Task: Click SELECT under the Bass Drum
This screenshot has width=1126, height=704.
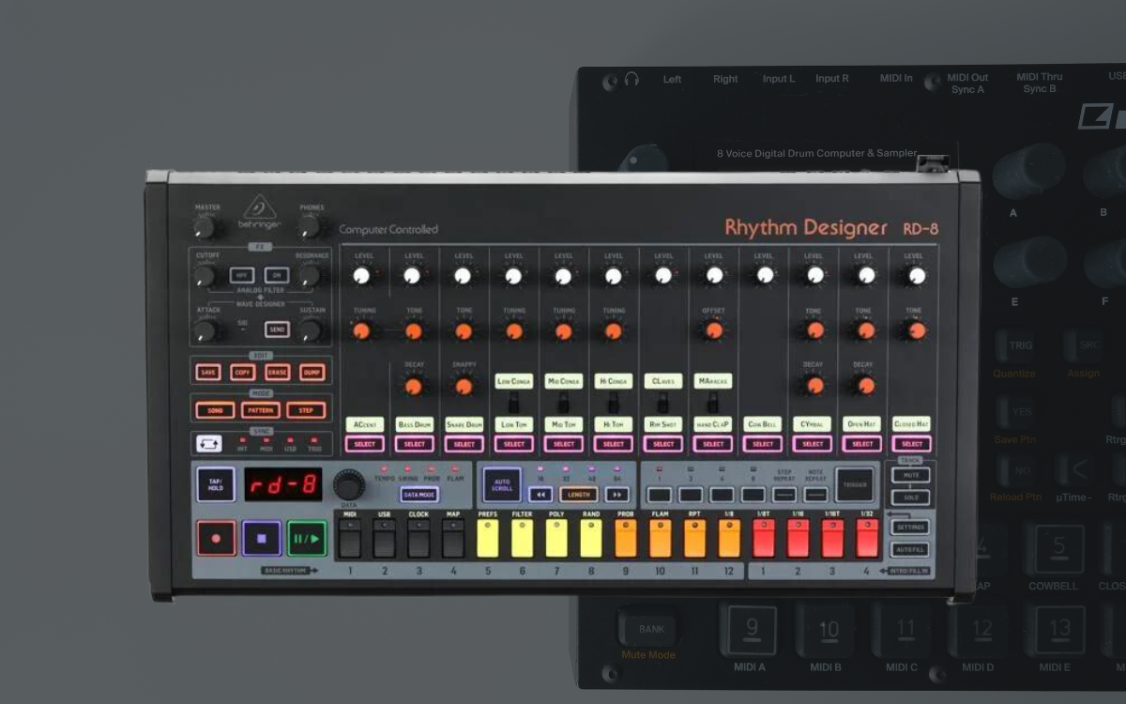Action: pos(415,443)
